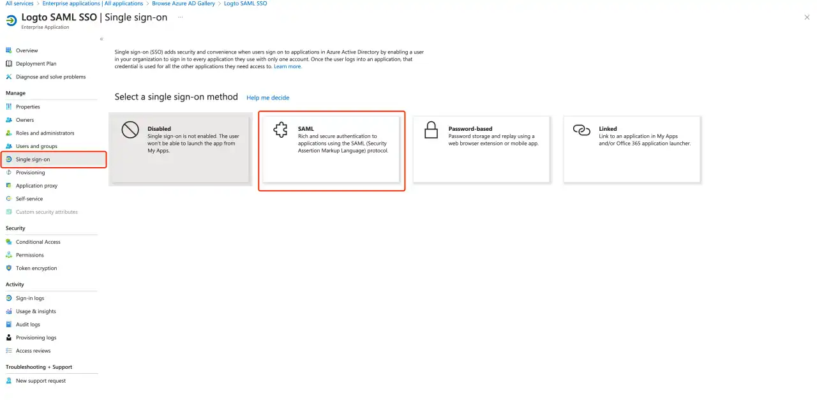Click the chain-link icon on the Linked card
The width and height of the screenshot is (817, 400).
point(581,131)
